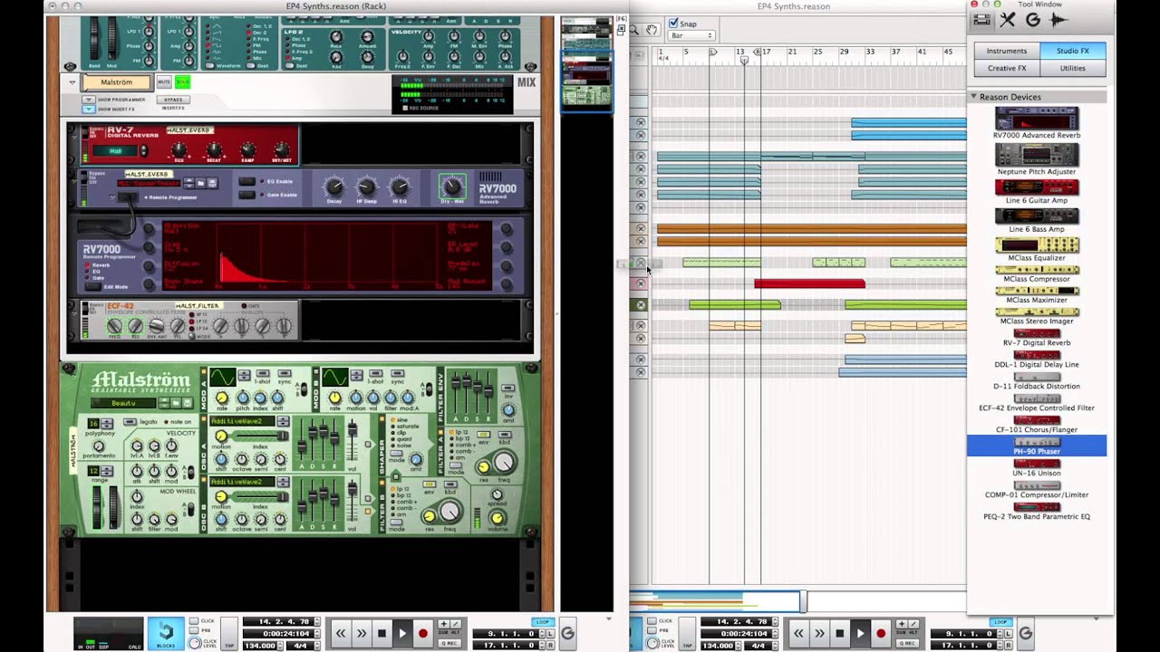Click Bypass Insert FX button
Viewport: 1160px width, 652px height.
pos(172,100)
